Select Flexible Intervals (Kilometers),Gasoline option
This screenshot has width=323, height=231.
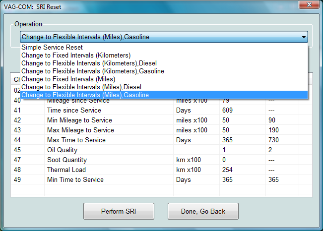pos(164,71)
